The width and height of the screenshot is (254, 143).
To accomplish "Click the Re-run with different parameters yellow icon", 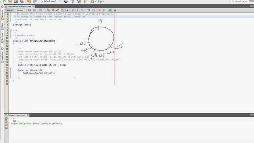I will pos(6,122).
